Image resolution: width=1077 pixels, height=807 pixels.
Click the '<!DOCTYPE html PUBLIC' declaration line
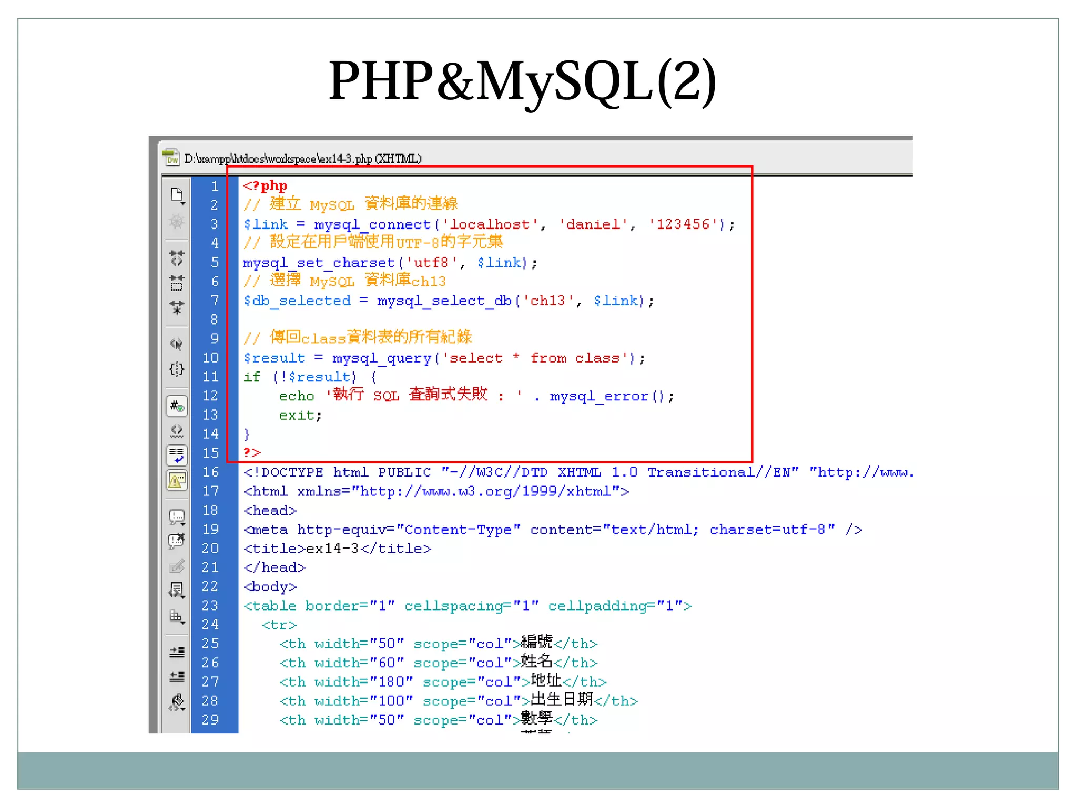578,472
